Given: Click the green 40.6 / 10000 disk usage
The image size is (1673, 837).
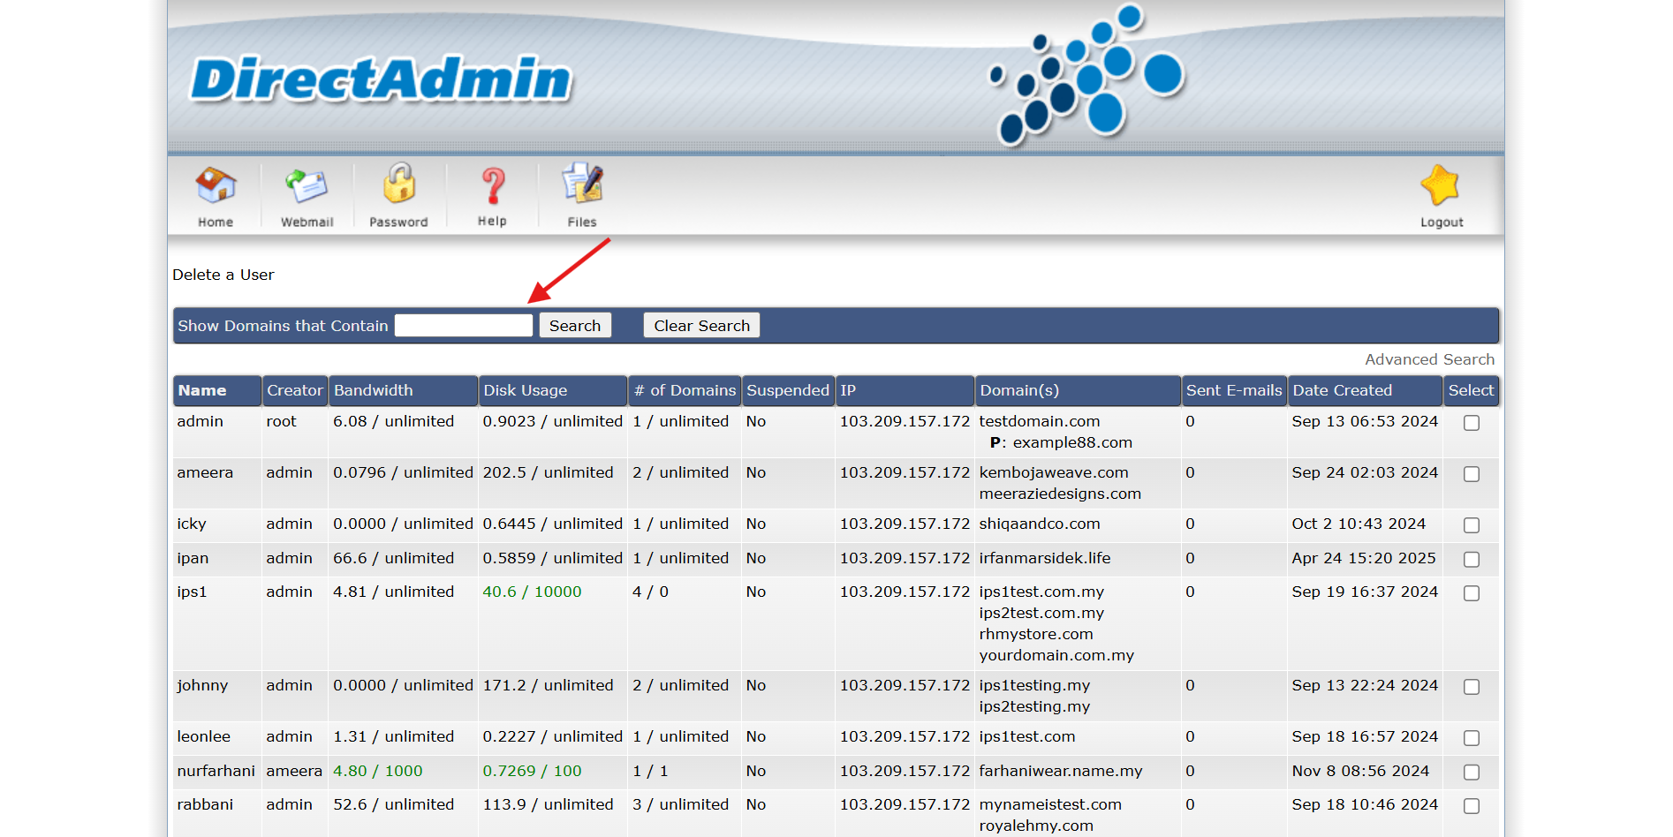Looking at the screenshot, I should [532, 592].
